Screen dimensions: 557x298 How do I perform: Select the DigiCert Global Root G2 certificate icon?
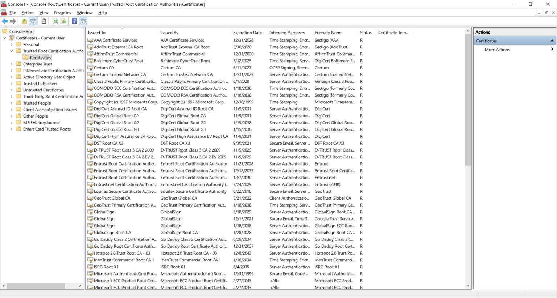pyautogui.click(x=90, y=123)
